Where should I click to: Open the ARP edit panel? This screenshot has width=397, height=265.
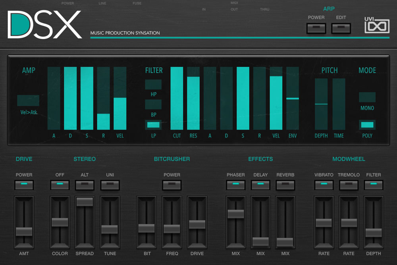341,28
